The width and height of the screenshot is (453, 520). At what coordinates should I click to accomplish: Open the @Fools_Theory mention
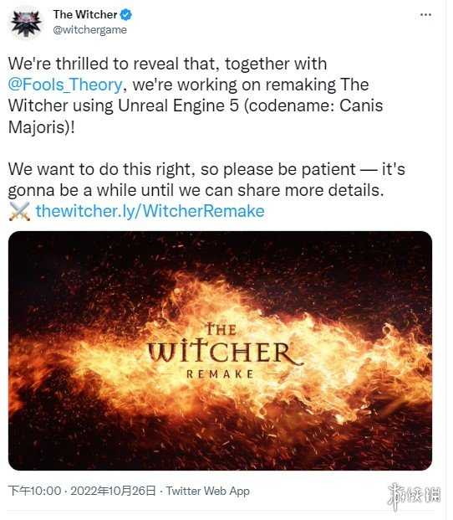pos(65,85)
